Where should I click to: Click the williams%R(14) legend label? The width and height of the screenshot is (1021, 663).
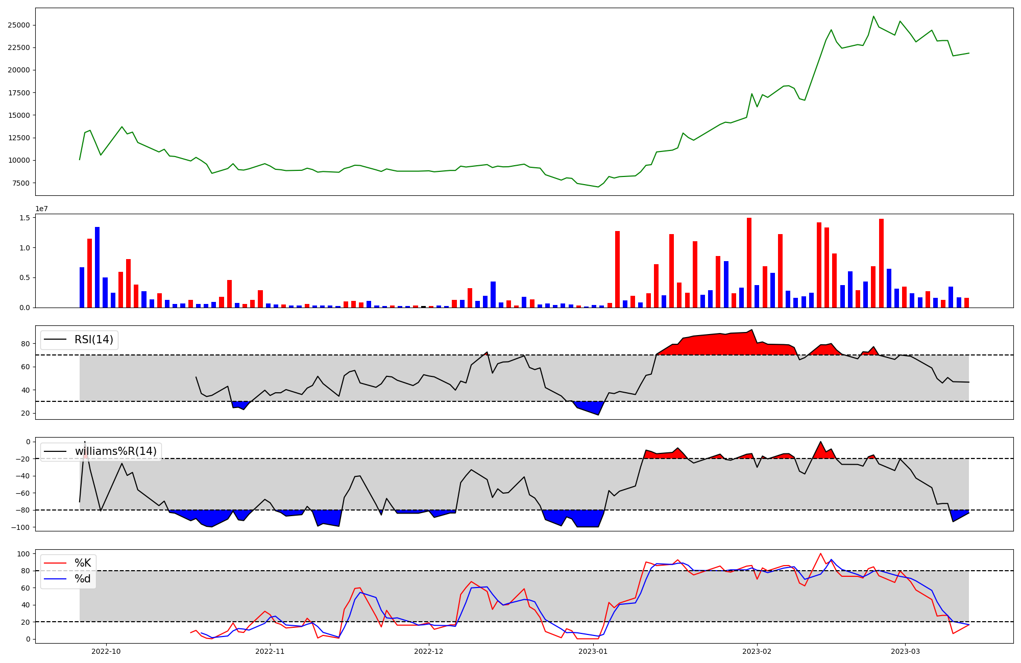pos(116,451)
